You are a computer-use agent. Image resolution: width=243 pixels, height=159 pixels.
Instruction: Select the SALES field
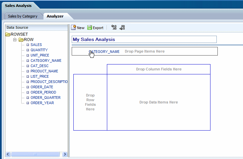(x=36, y=45)
